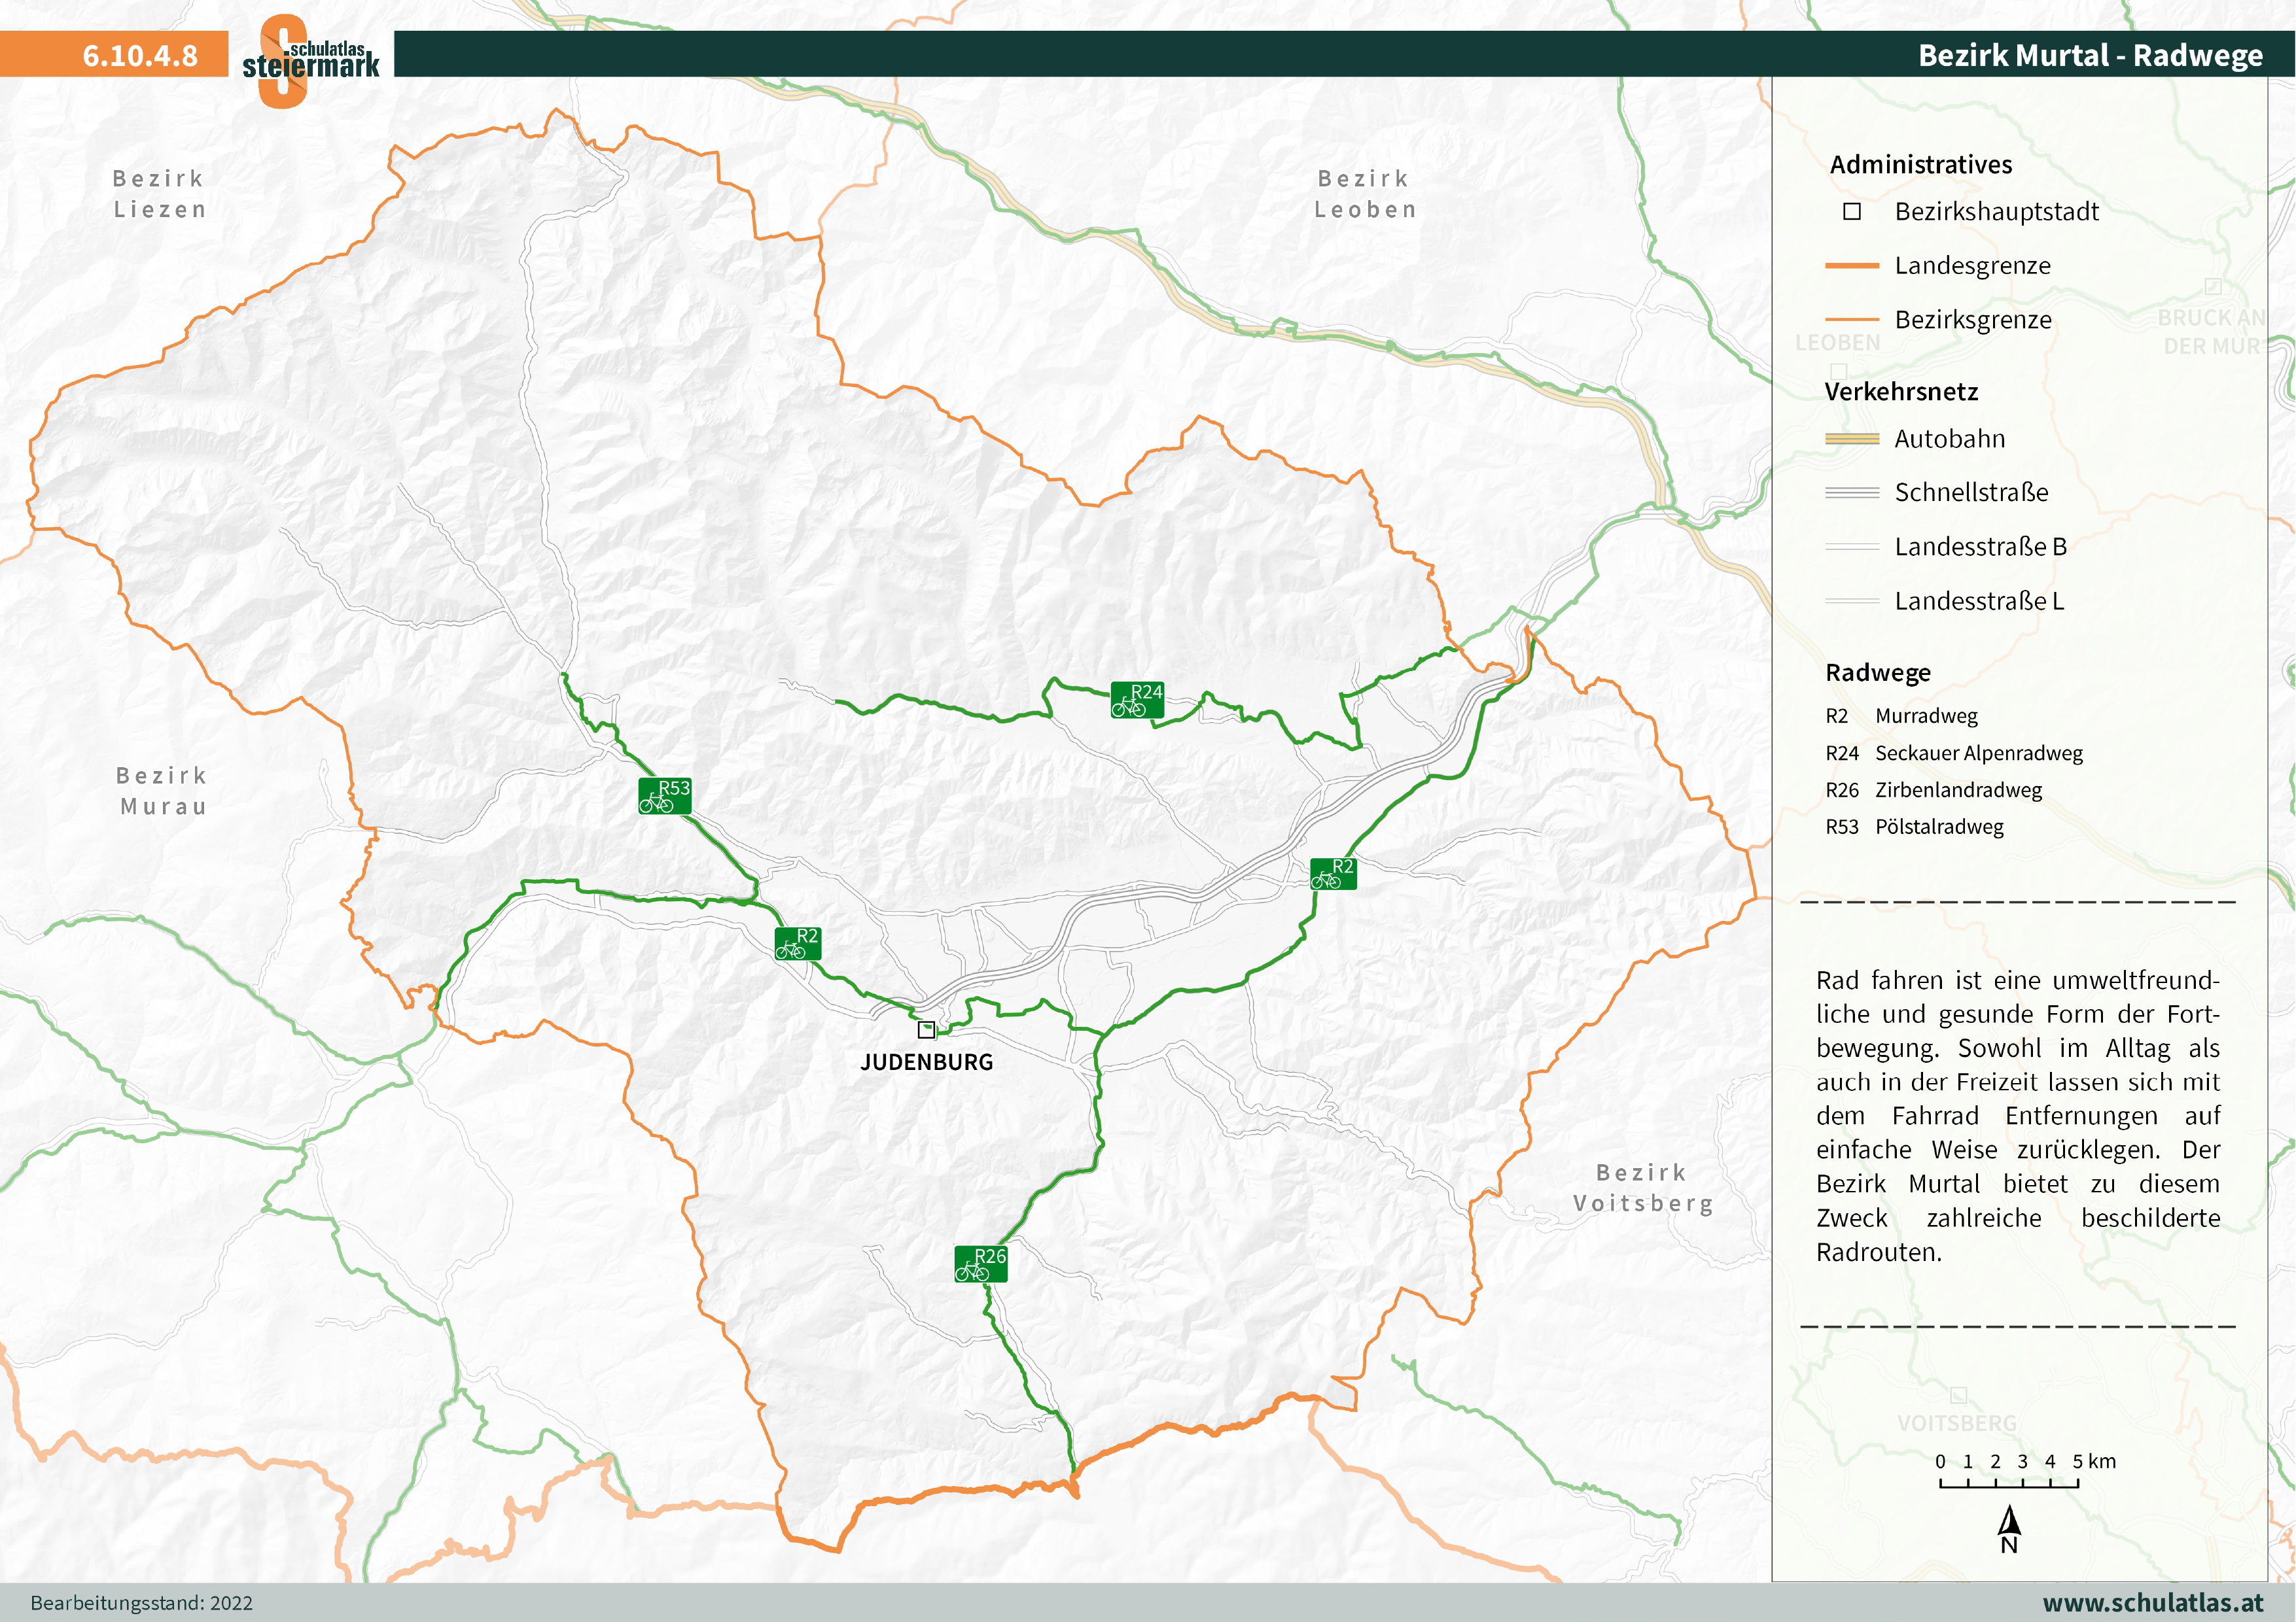Click the Judenburg district capital square marker
The image size is (2296, 1622).
[926, 1029]
